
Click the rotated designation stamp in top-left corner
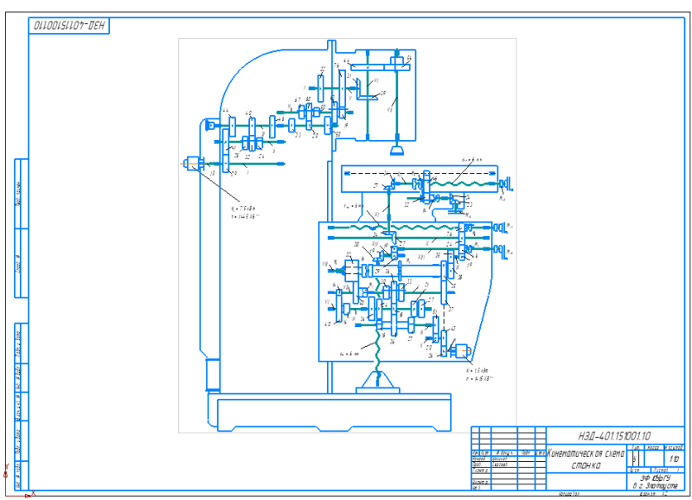69,26
